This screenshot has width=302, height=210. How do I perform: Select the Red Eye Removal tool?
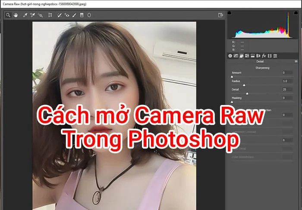tap(66, 15)
